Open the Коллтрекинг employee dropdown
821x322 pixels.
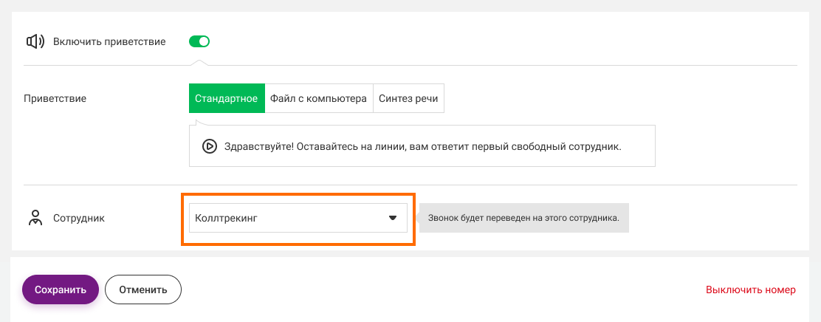[298, 218]
